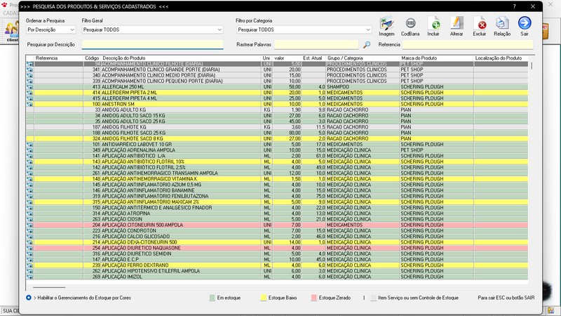Click the Imagem toolbar icon
The width and height of the screenshot is (561, 316).
(x=386, y=25)
